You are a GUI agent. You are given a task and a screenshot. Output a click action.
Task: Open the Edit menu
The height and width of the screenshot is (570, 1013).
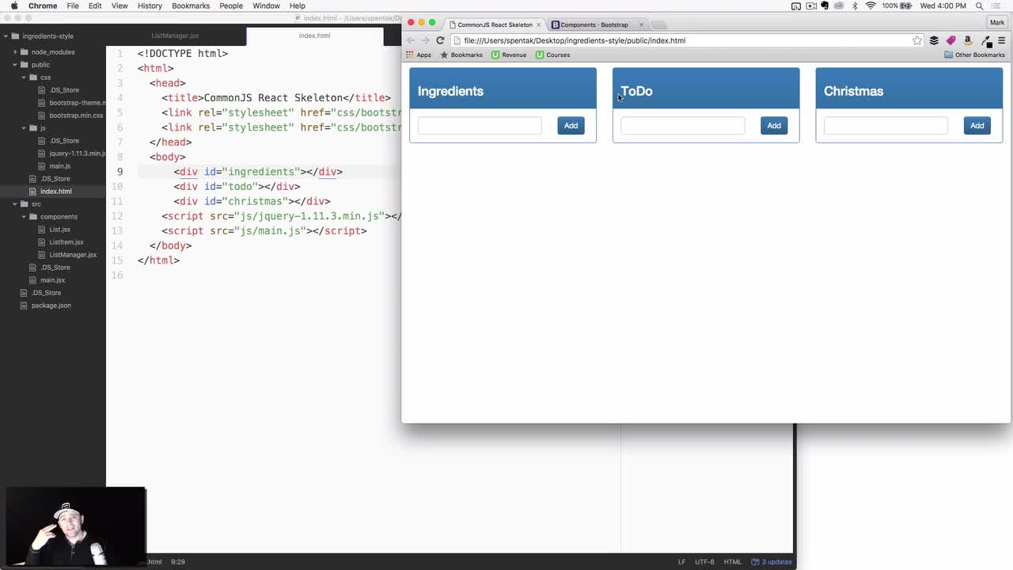click(x=95, y=6)
